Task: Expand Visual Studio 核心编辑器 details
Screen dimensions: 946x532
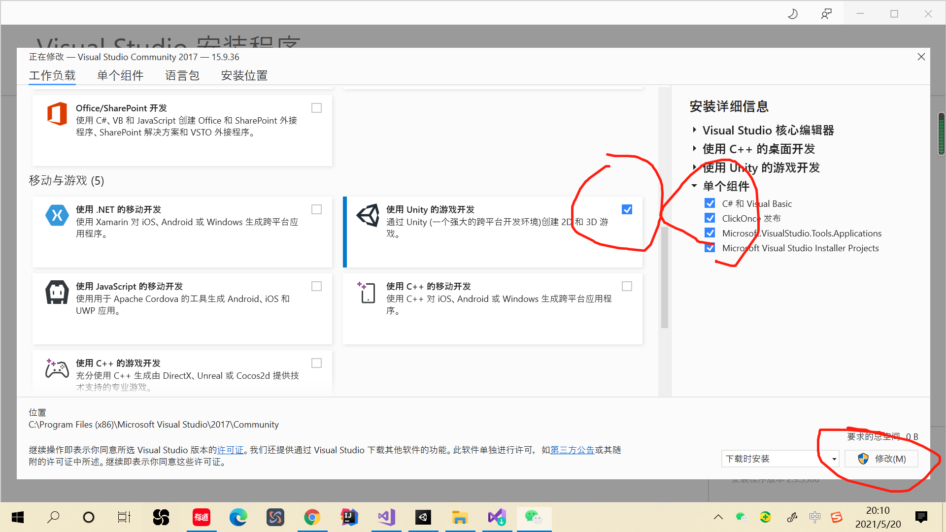Action: point(694,130)
